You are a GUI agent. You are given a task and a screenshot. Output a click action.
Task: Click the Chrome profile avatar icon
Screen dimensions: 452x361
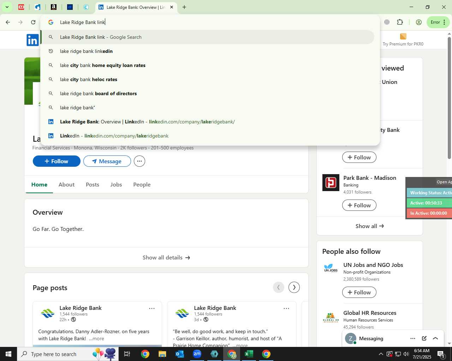[x=419, y=22]
